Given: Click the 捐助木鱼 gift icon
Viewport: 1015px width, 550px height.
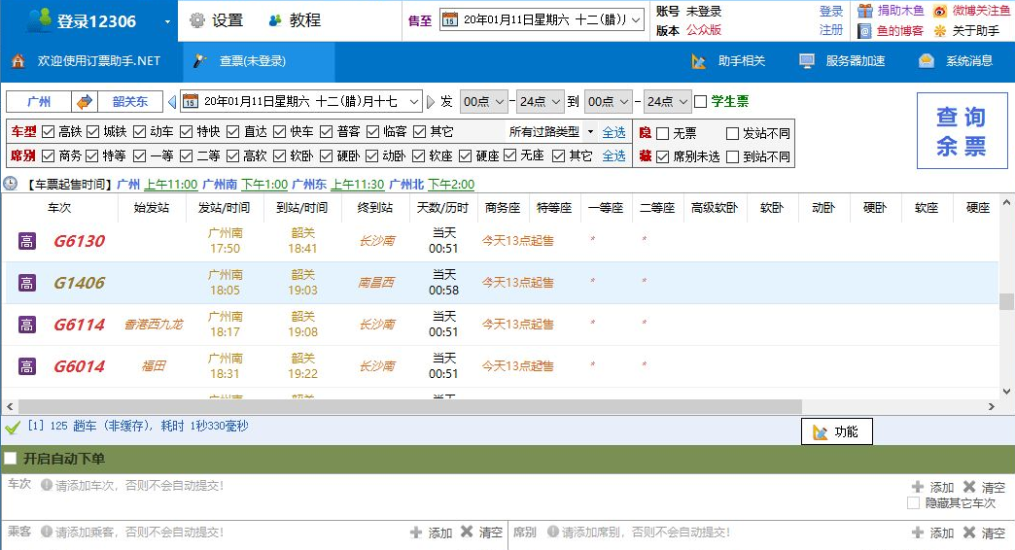Looking at the screenshot, I should (865, 11).
